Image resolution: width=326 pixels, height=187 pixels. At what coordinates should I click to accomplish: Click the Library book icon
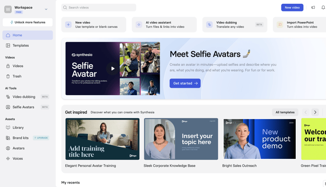point(8,127)
